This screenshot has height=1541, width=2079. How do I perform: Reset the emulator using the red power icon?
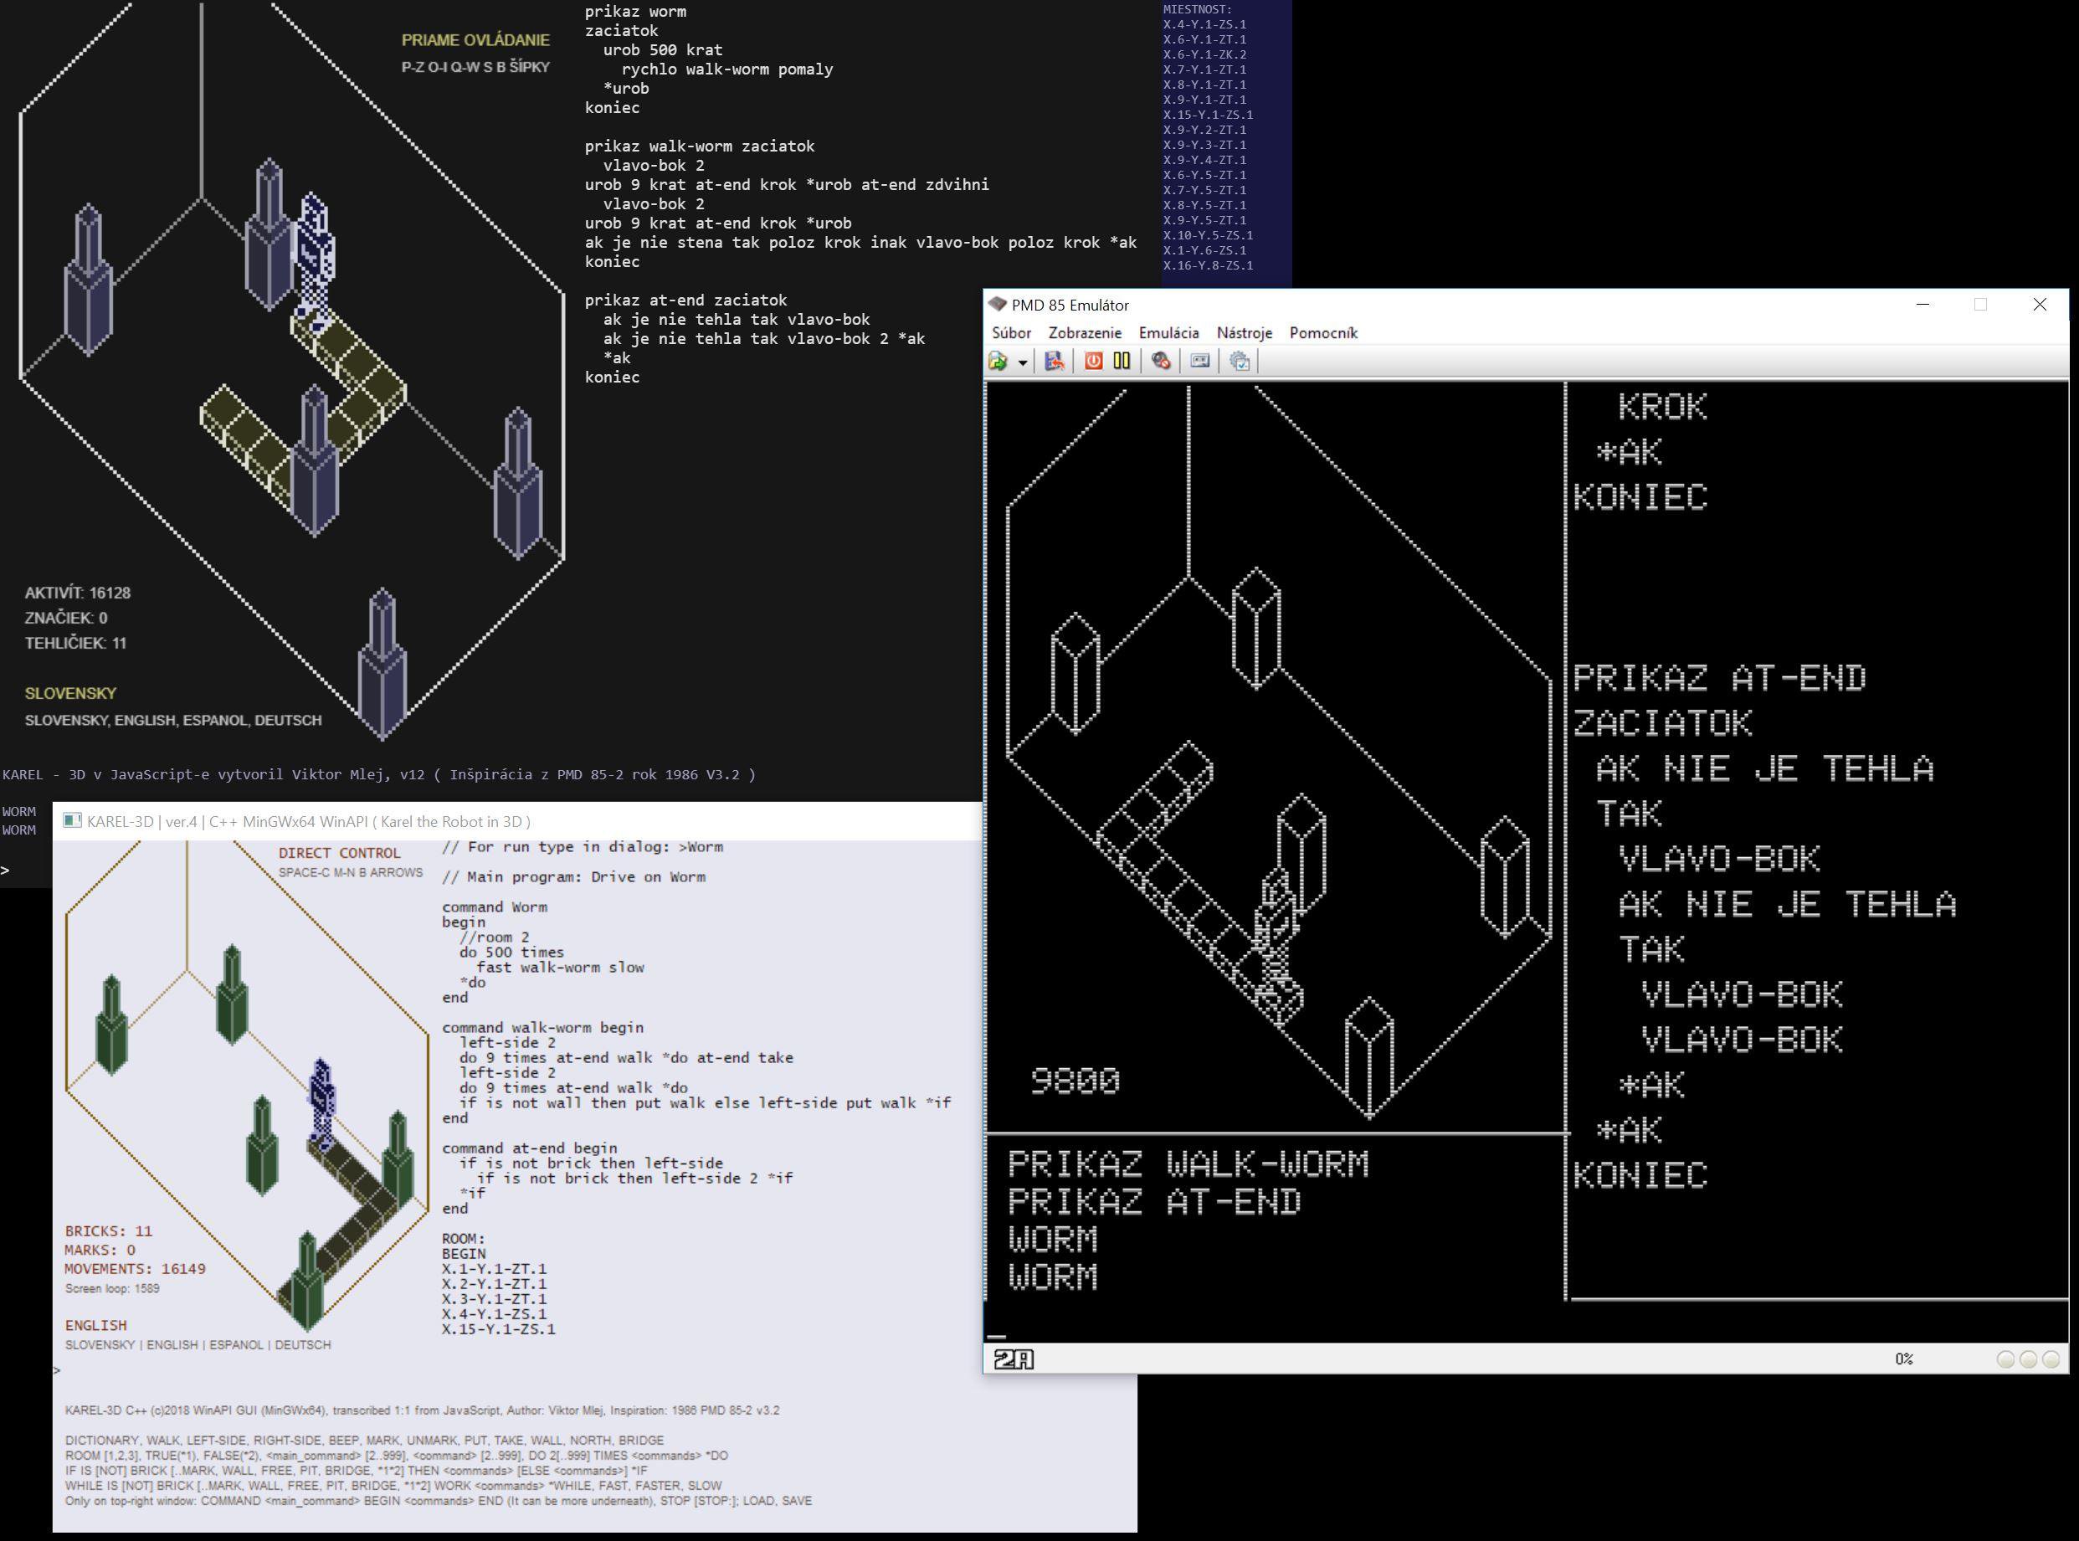point(1094,362)
